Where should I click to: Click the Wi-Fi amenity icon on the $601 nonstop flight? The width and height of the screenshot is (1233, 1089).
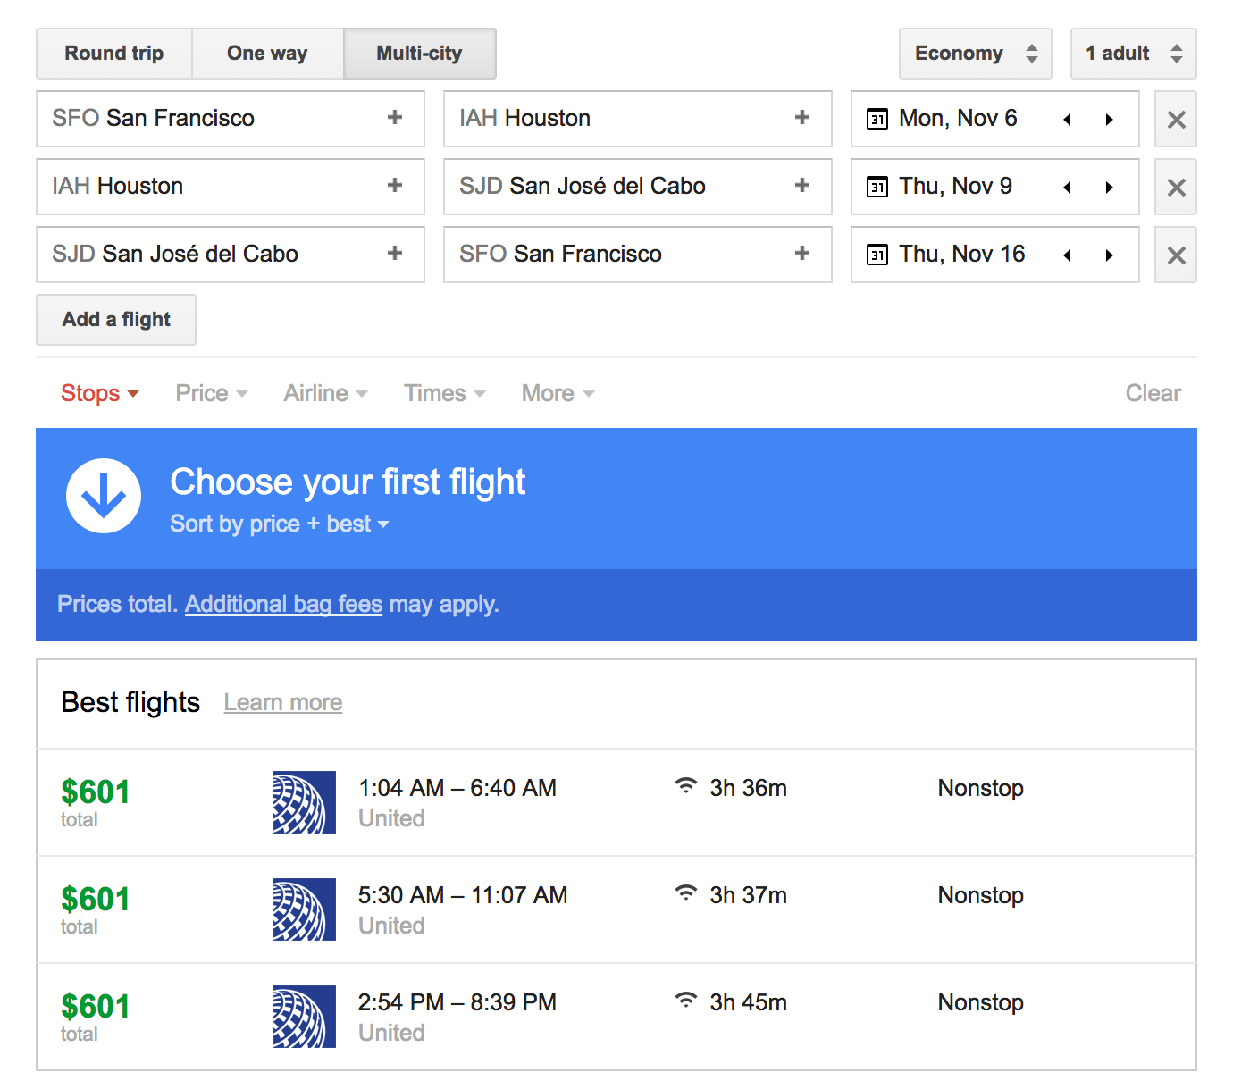point(685,787)
